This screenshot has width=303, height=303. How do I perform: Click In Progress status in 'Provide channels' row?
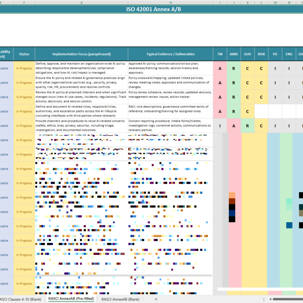point(24,125)
